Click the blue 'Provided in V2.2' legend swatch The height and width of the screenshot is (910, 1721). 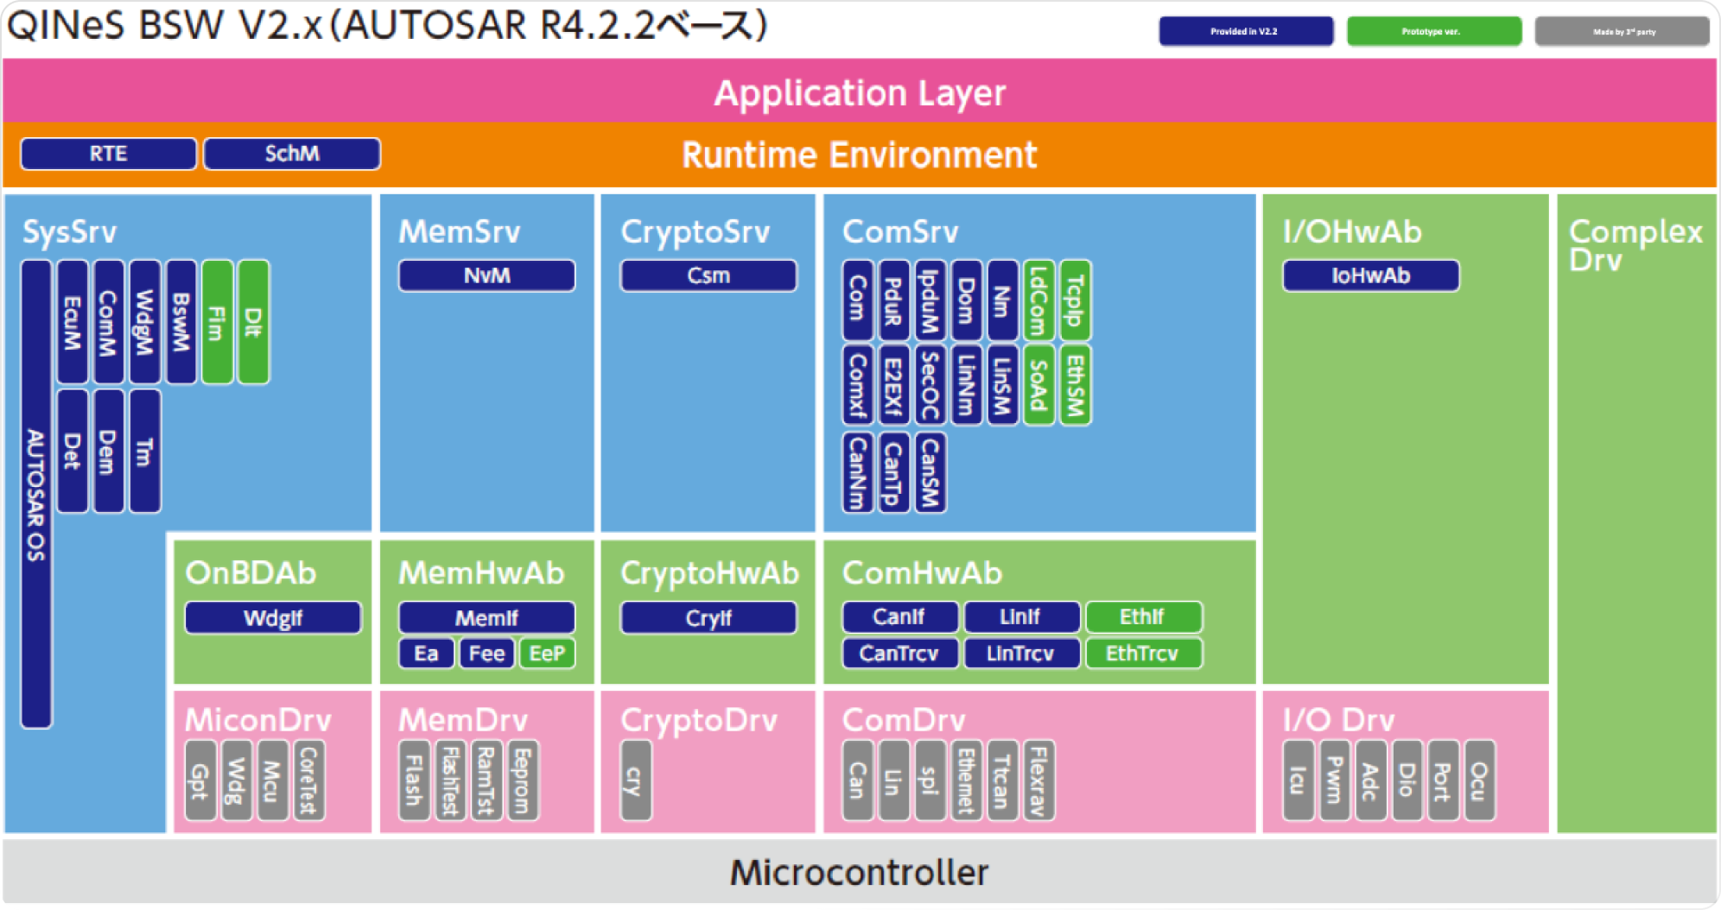[x=1245, y=31]
